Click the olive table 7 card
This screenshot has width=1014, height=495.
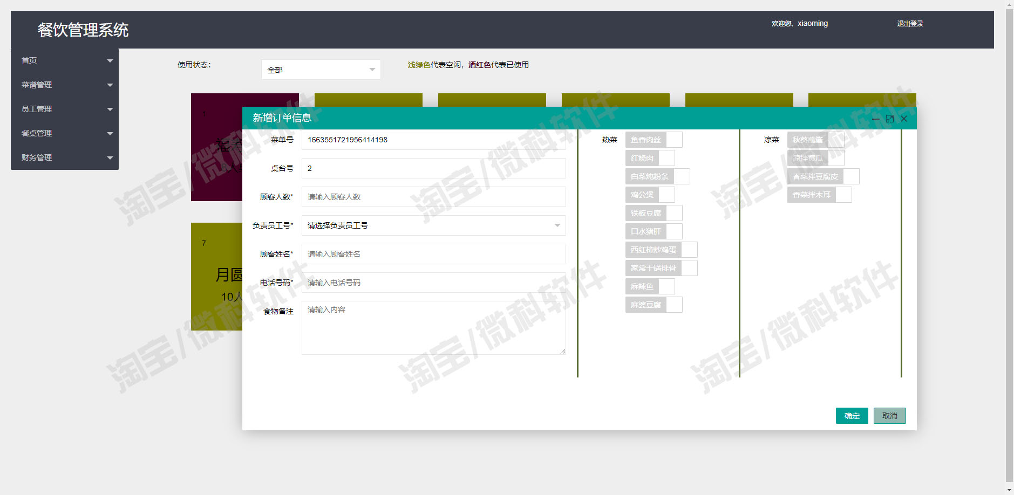(216, 277)
